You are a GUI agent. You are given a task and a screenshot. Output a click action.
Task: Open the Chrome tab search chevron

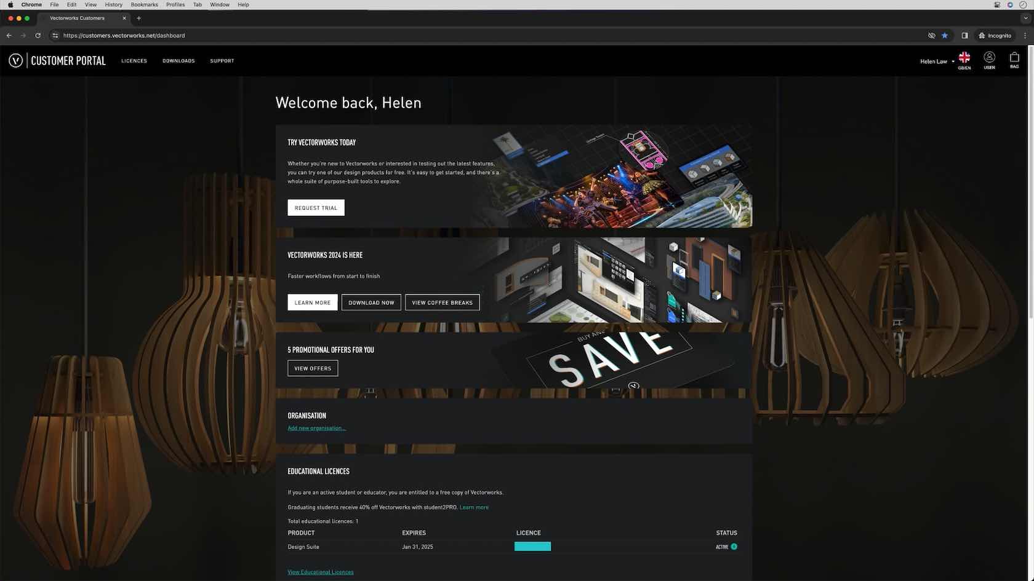[1025, 18]
